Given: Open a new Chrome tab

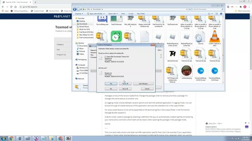Looking at the screenshot, I should [35, 2].
